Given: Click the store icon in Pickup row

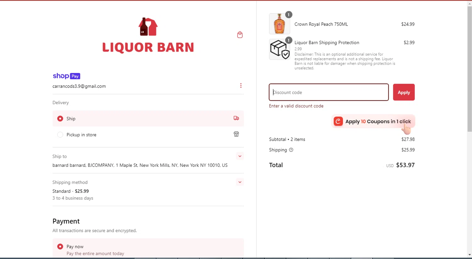Looking at the screenshot, I should (x=236, y=134).
